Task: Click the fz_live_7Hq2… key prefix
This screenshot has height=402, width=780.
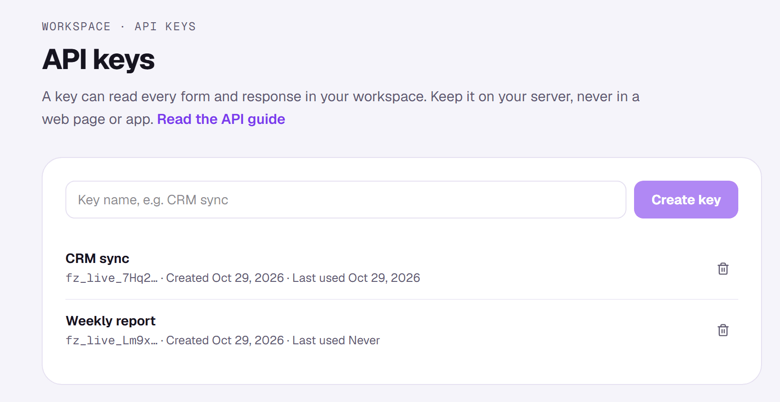Action: tap(112, 278)
